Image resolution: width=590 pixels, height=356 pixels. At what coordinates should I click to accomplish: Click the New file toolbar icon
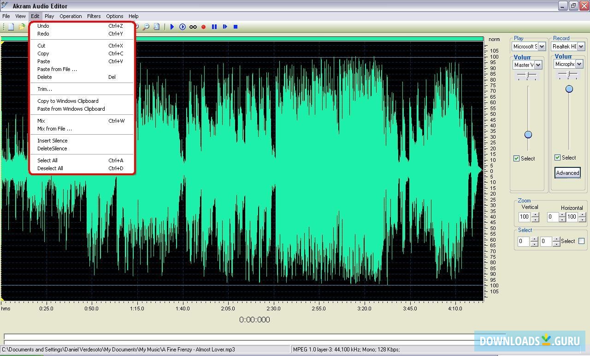coord(11,27)
